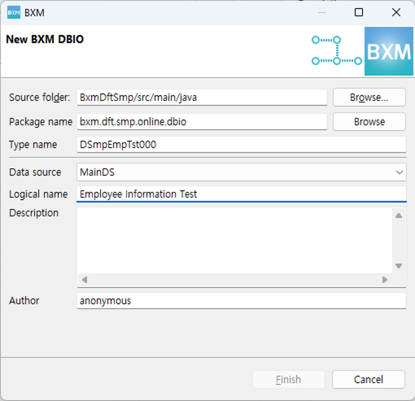The height and width of the screenshot is (401, 415).
Task: Click the Type name label
Action: click(x=33, y=145)
